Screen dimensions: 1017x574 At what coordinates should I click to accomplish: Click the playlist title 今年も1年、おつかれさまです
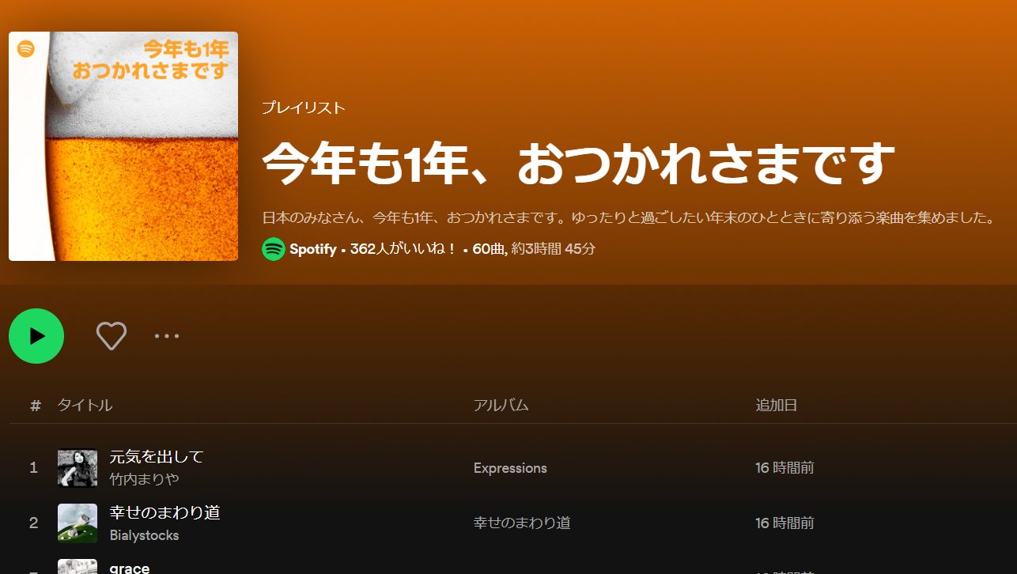click(578, 164)
